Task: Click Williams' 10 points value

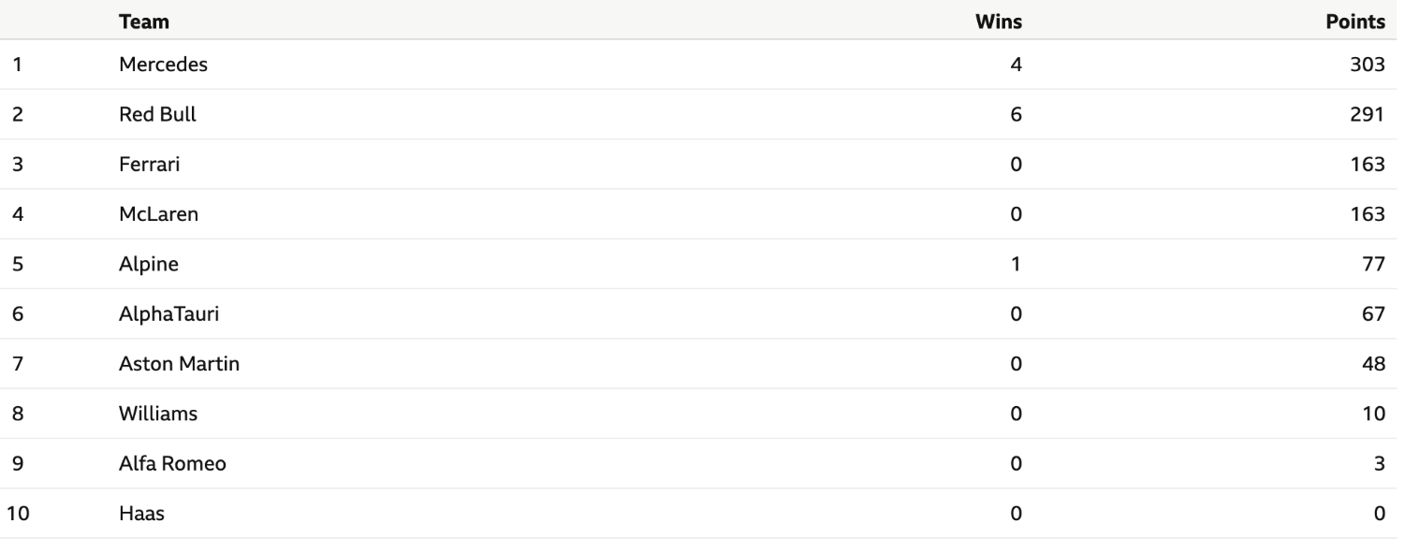Action: (1374, 414)
